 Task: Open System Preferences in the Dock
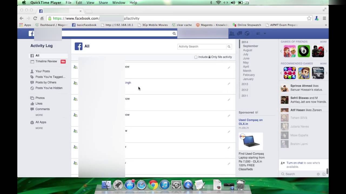[176, 185]
